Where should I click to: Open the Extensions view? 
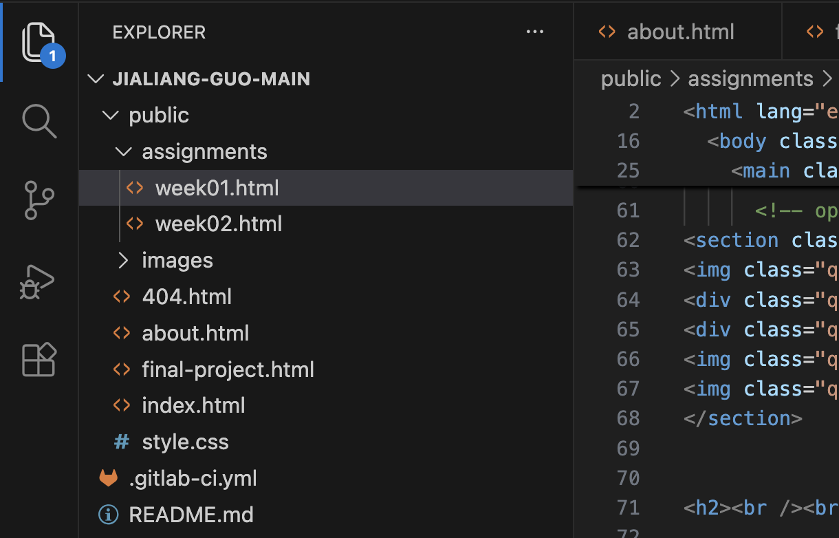(39, 359)
